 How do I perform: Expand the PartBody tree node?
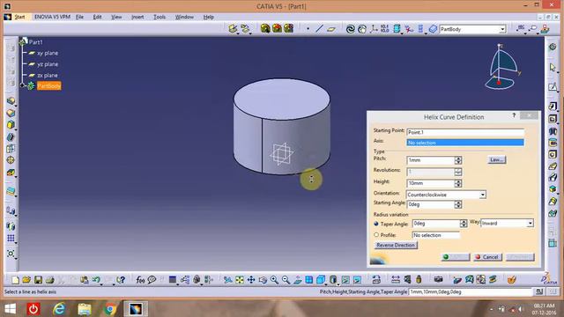coord(23,85)
